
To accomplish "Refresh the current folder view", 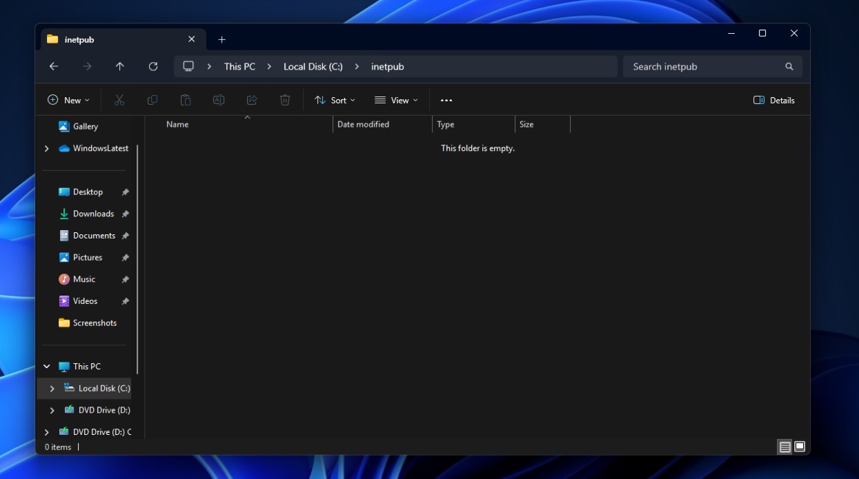I will [153, 66].
